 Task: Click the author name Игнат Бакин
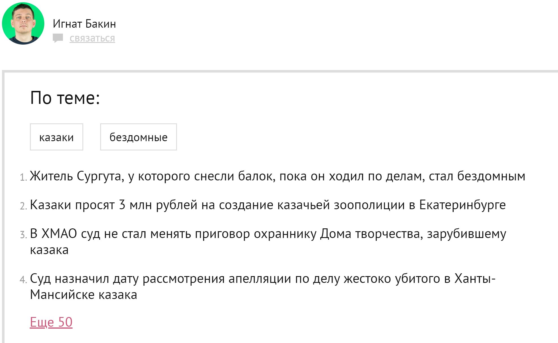(84, 24)
